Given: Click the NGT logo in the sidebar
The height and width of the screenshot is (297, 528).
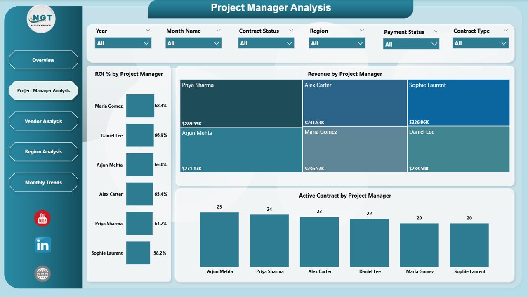Looking at the screenshot, I should (41, 19).
